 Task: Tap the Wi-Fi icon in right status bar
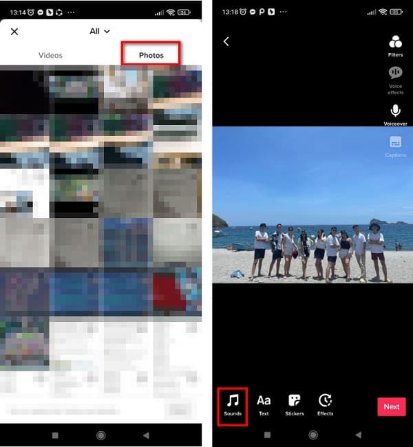tap(383, 12)
